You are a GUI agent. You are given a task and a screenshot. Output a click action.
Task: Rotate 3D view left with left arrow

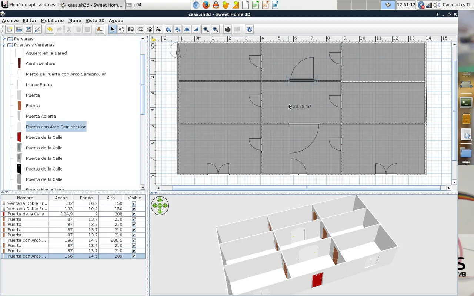coord(154,206)
